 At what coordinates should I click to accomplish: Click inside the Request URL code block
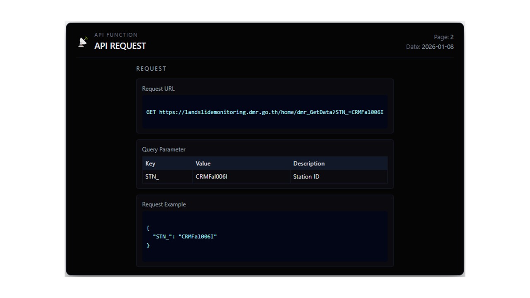[x=265, y=122]
